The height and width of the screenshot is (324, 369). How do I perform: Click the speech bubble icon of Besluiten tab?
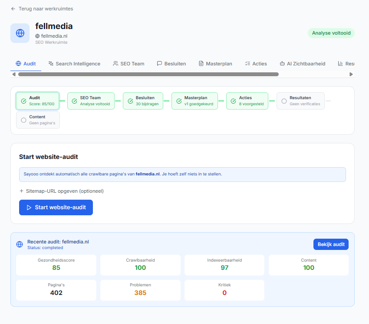coord(160,63)
